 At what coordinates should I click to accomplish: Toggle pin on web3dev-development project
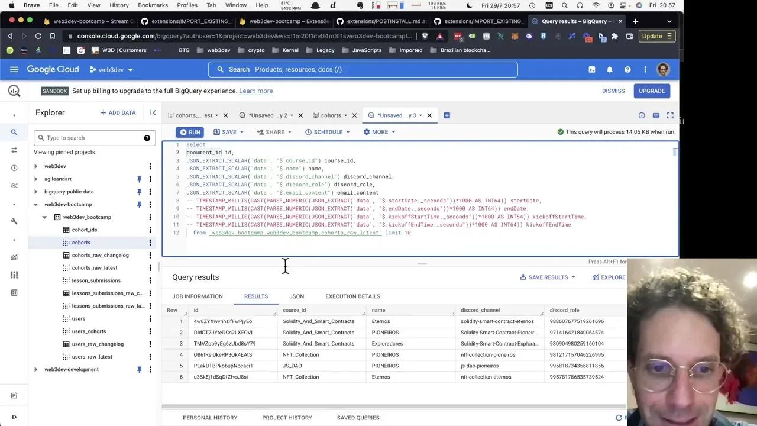tap(139, 370)
